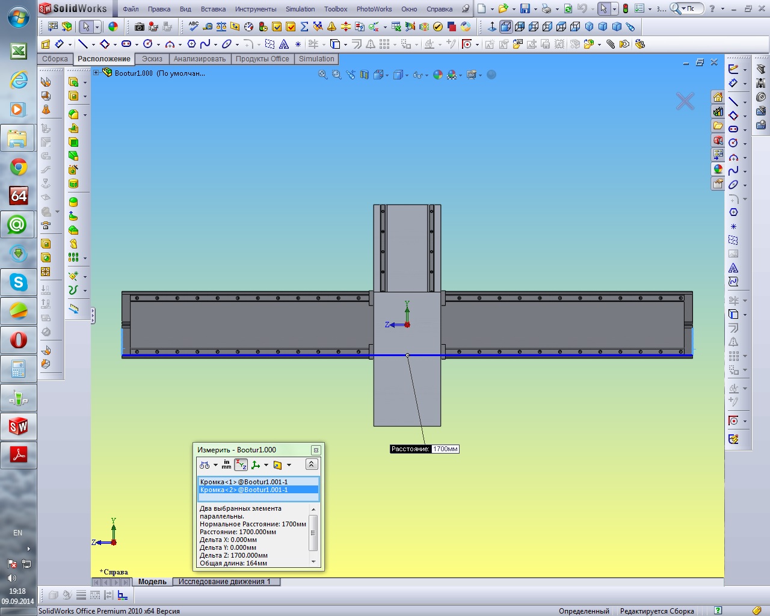Image resolution: width=770 pixels, height=616 pixels.
Task: Open the Arc/Point-to-Point measure dropdown arrow
Action: [215, 465]
